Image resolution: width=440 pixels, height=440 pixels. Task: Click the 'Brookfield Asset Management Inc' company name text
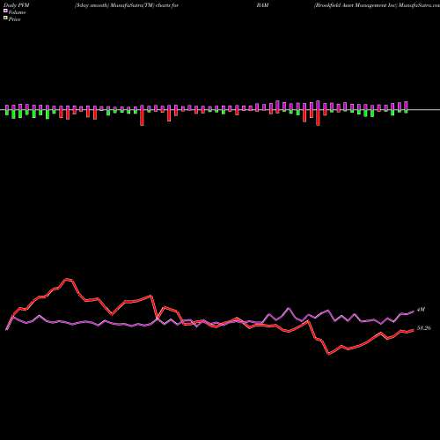pos(356,5)
